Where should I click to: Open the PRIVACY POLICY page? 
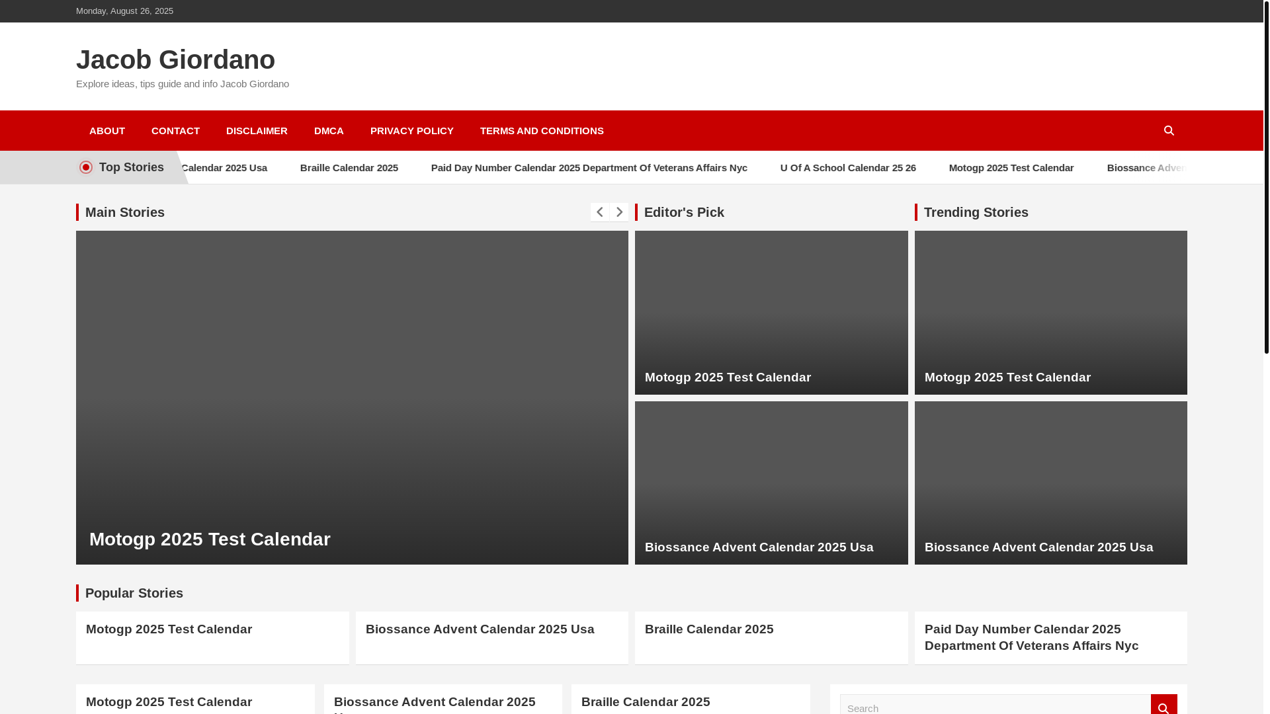[x=412, y=131]
